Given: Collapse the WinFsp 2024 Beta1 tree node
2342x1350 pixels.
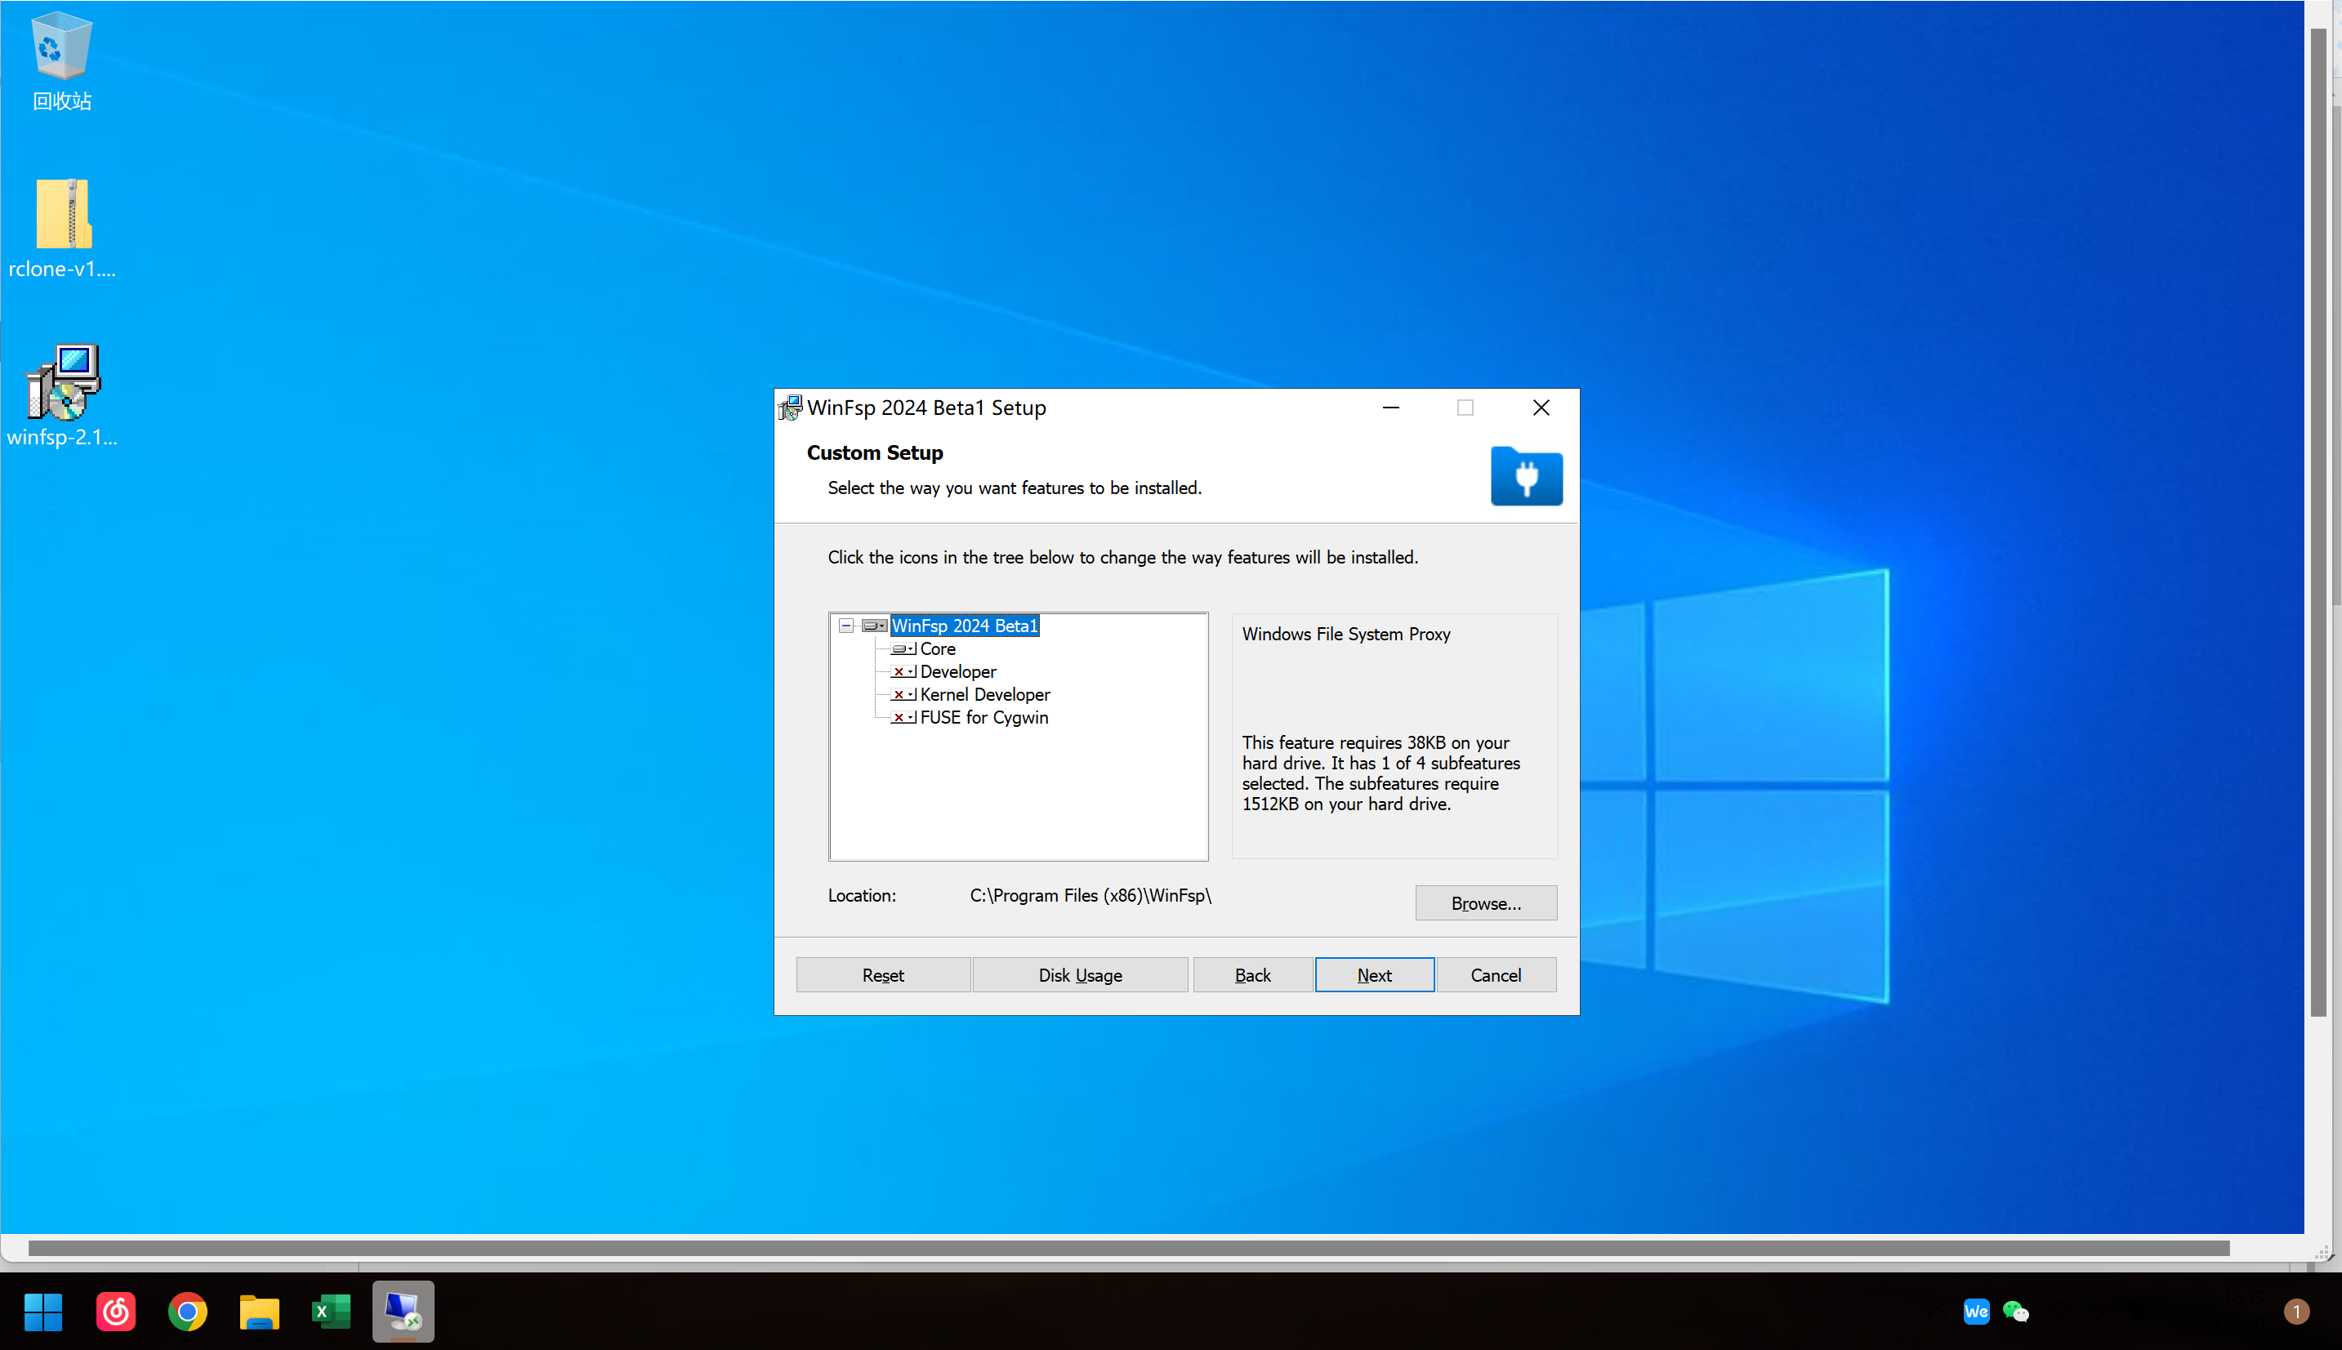Looking at the screenshot, I should (x=845, y=626).
